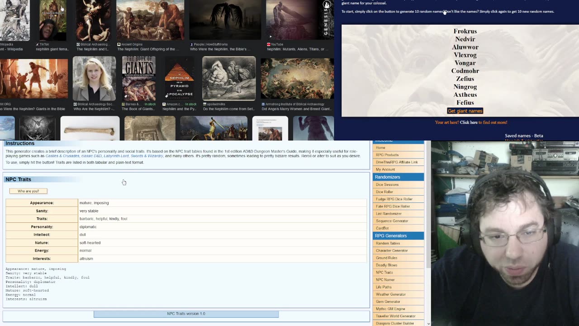This screenshot has width=579, height=326.
Task: Click the Ancient Origins source favicon
Action: pyautogui.click(x=119, y=44)
